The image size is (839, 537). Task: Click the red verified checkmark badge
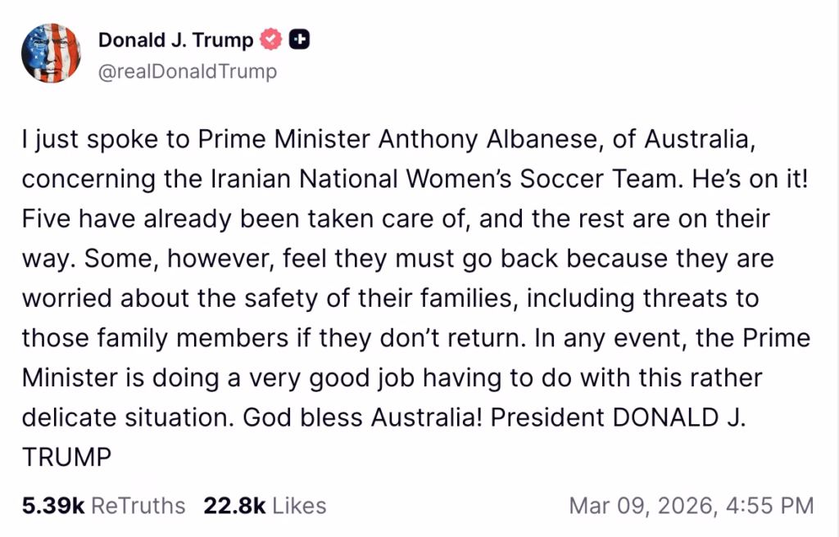coord(270,39)
